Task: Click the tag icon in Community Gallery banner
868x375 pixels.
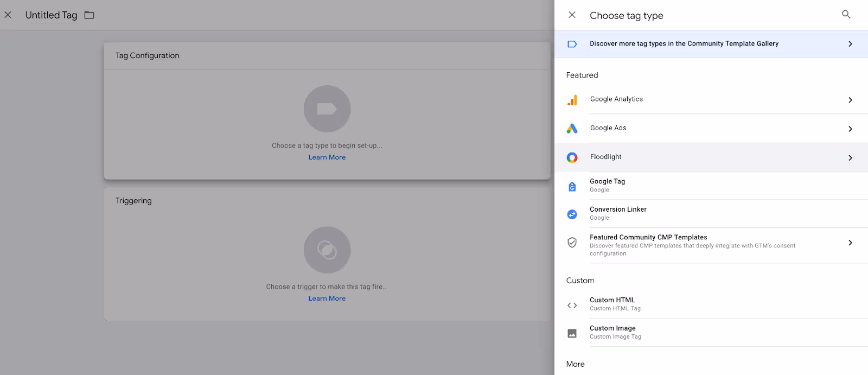Action: point(572,44)
